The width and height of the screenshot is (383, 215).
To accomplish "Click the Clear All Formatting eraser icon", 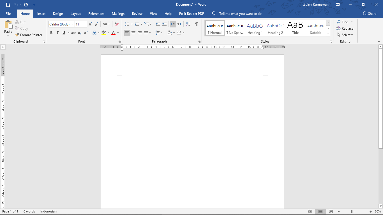I will (117, 24).
